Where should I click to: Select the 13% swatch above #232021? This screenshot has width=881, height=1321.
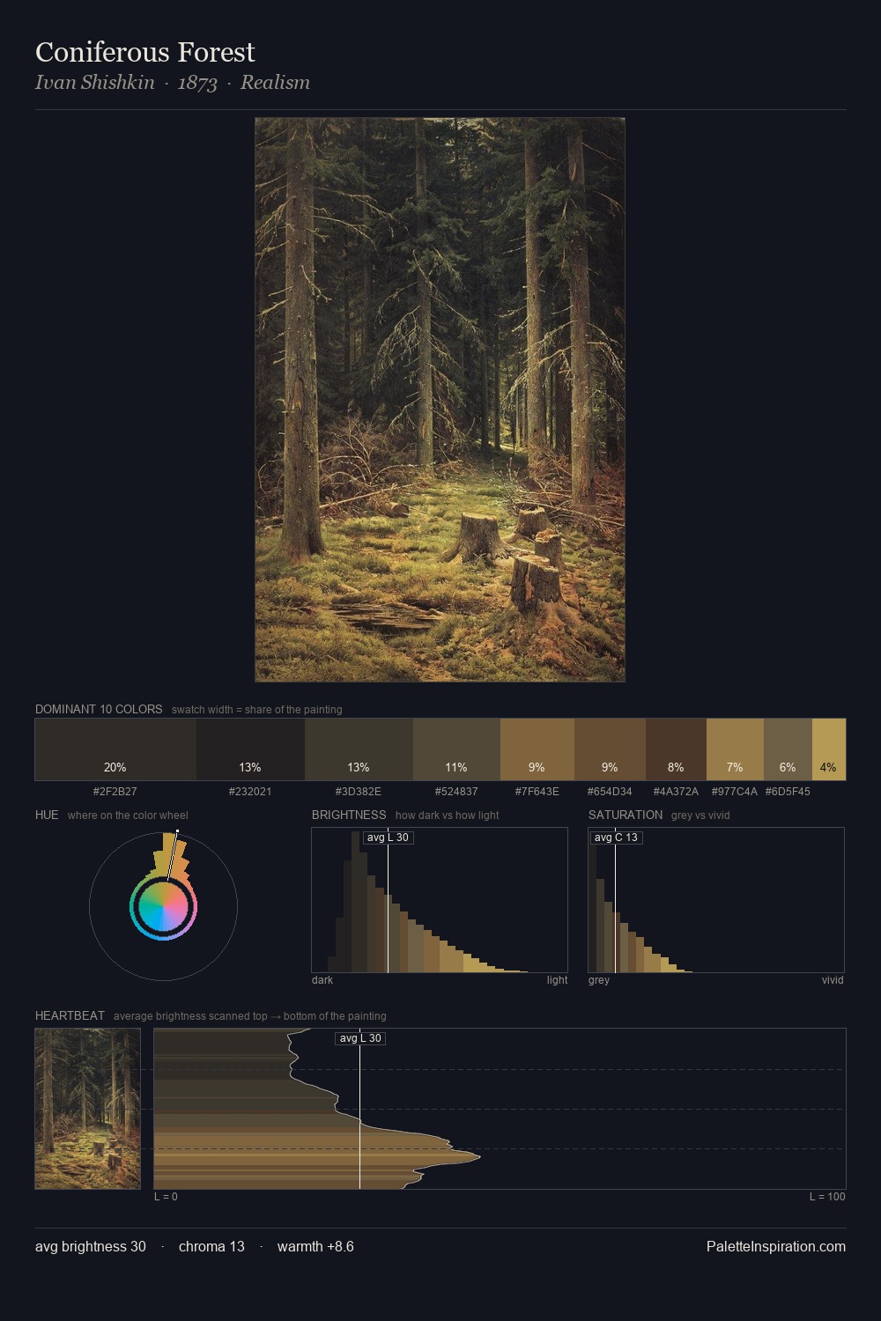[250, 749]
